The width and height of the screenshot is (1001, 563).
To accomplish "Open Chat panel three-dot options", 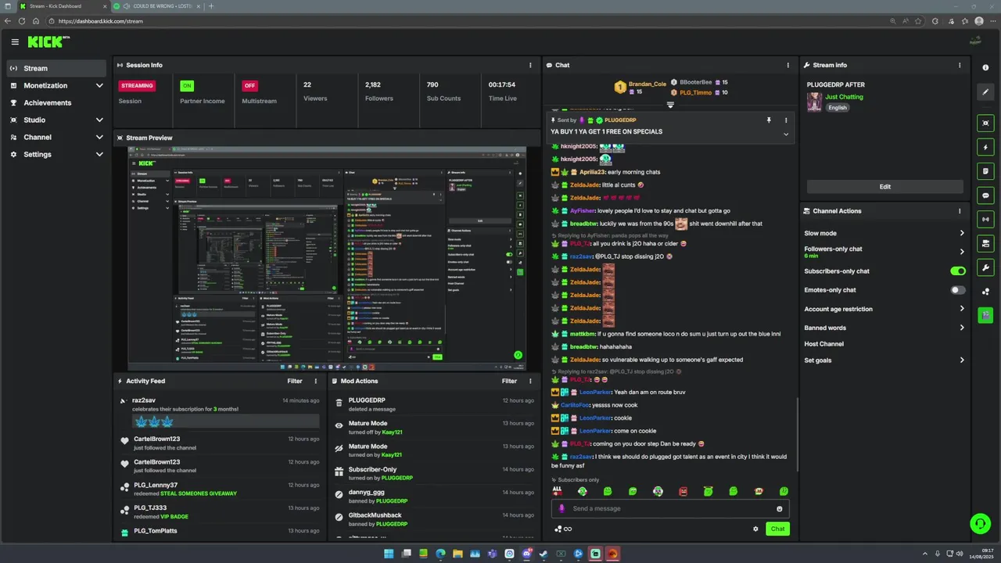I will pyautogui.click(x=788, y=65).
